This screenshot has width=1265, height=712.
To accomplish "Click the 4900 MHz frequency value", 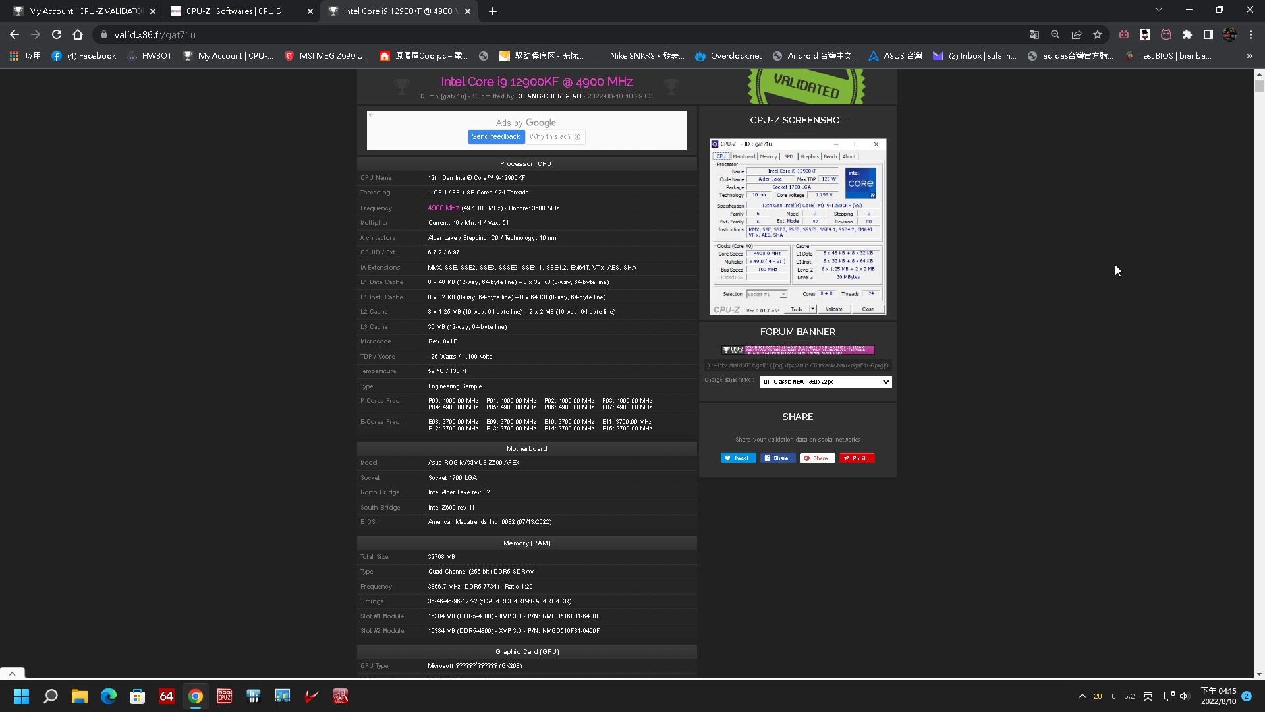I will point(443,208).
